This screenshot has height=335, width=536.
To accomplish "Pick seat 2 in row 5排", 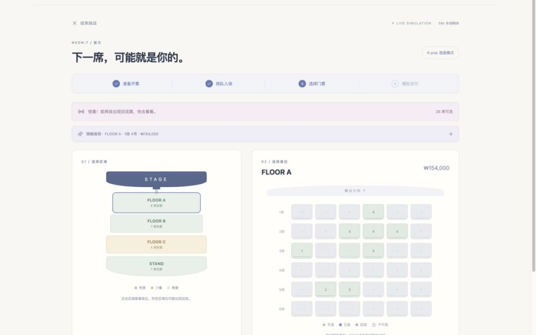I will pyautogui.click(x=326, y=289).
